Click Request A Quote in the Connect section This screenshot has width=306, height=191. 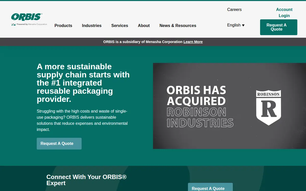(210, 187)
